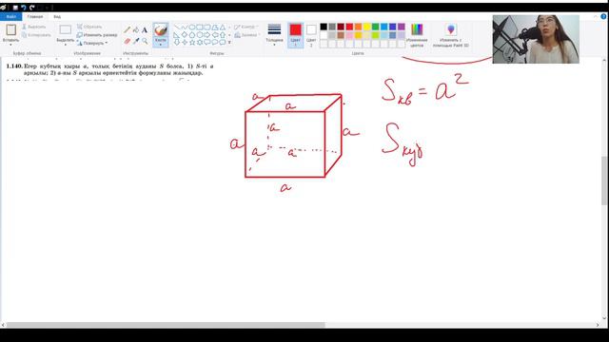609x342 pixels.
Task: Switch to the Home (Главная) tab
Action: (x=35, y=17)
